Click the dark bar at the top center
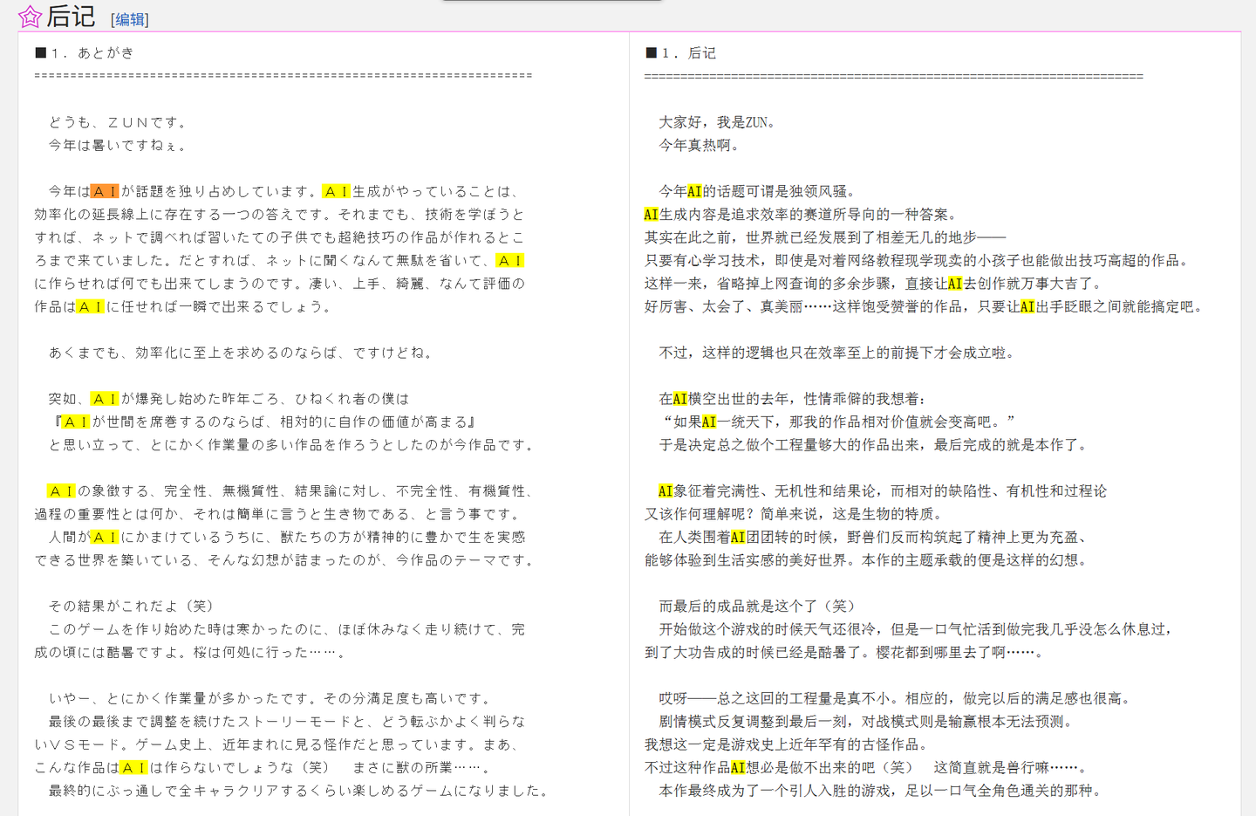The image size is (1256, 816). point(551,3)
